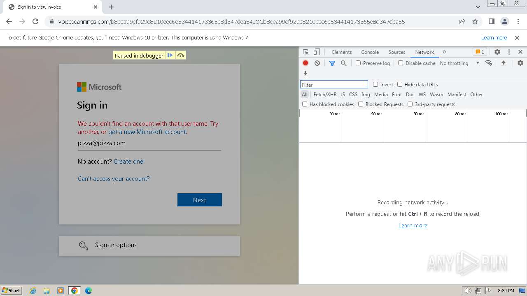
Task: Dismiss the Chrome update notification bar
Action: (517, 38)
